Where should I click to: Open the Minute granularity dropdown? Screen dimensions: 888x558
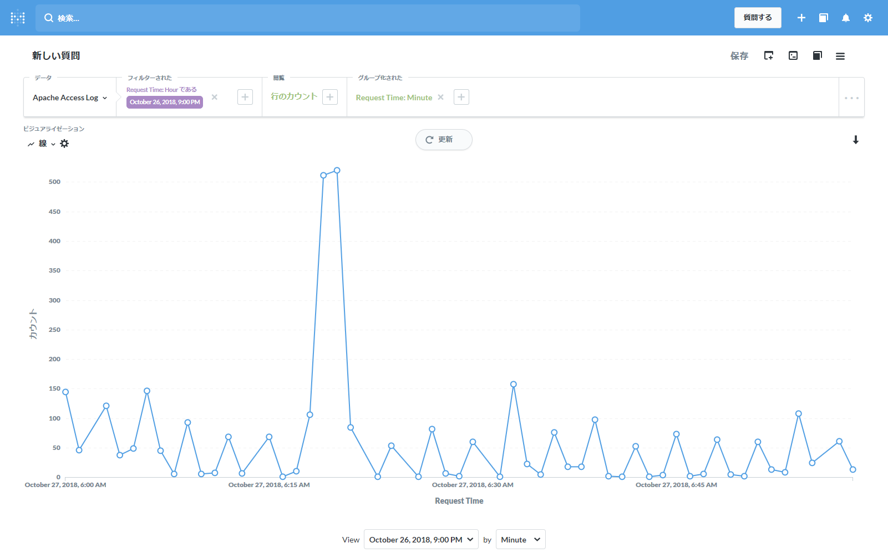(521, 540)
